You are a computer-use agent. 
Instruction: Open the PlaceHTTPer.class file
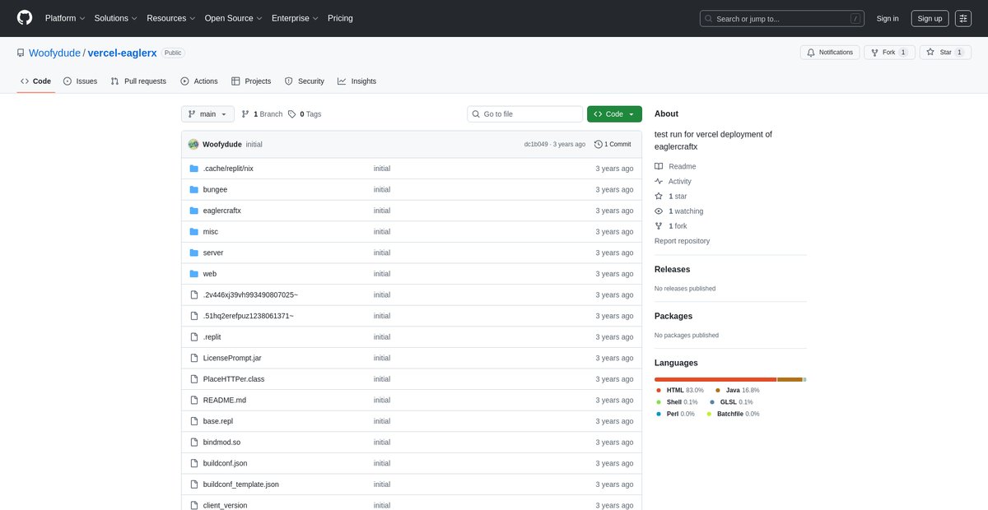pos(234,379)
